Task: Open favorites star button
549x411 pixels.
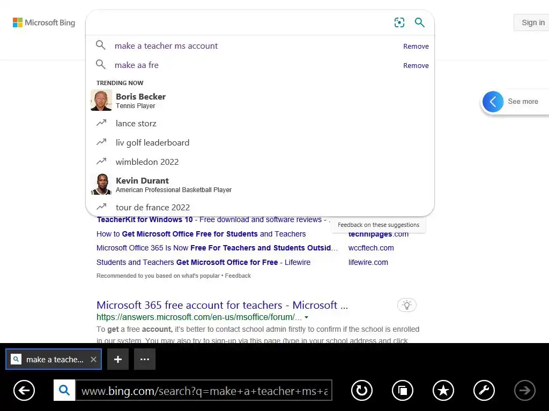Action: pos(443,390)
